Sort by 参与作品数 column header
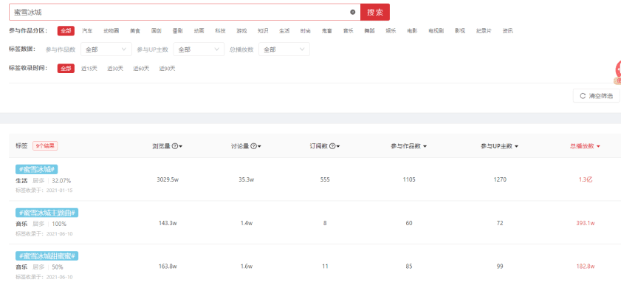 pos(408,146)
